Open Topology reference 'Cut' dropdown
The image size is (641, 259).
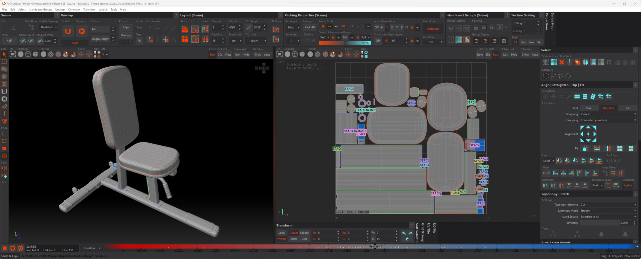click(608, 205)
